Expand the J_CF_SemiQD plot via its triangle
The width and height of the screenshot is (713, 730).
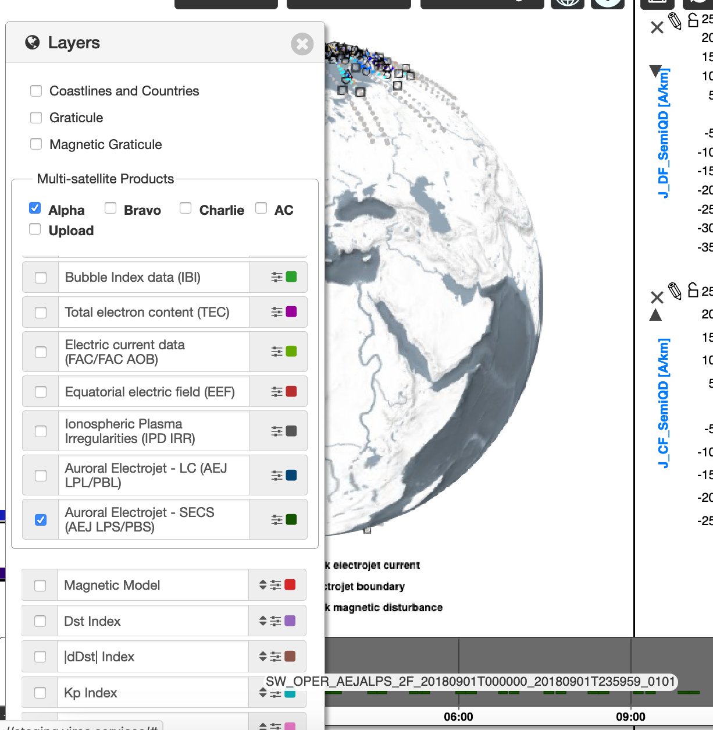(656, 315)
